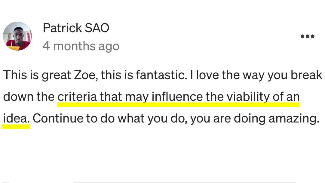
Task: Click the "4 months ago" timestamp
Action: pyautogui.click(x=81, y=46)
